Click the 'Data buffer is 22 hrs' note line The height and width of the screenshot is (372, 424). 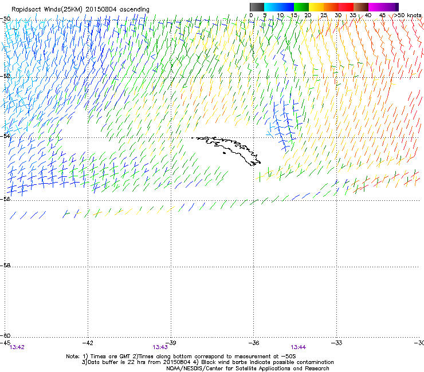(x=207, y=362)
